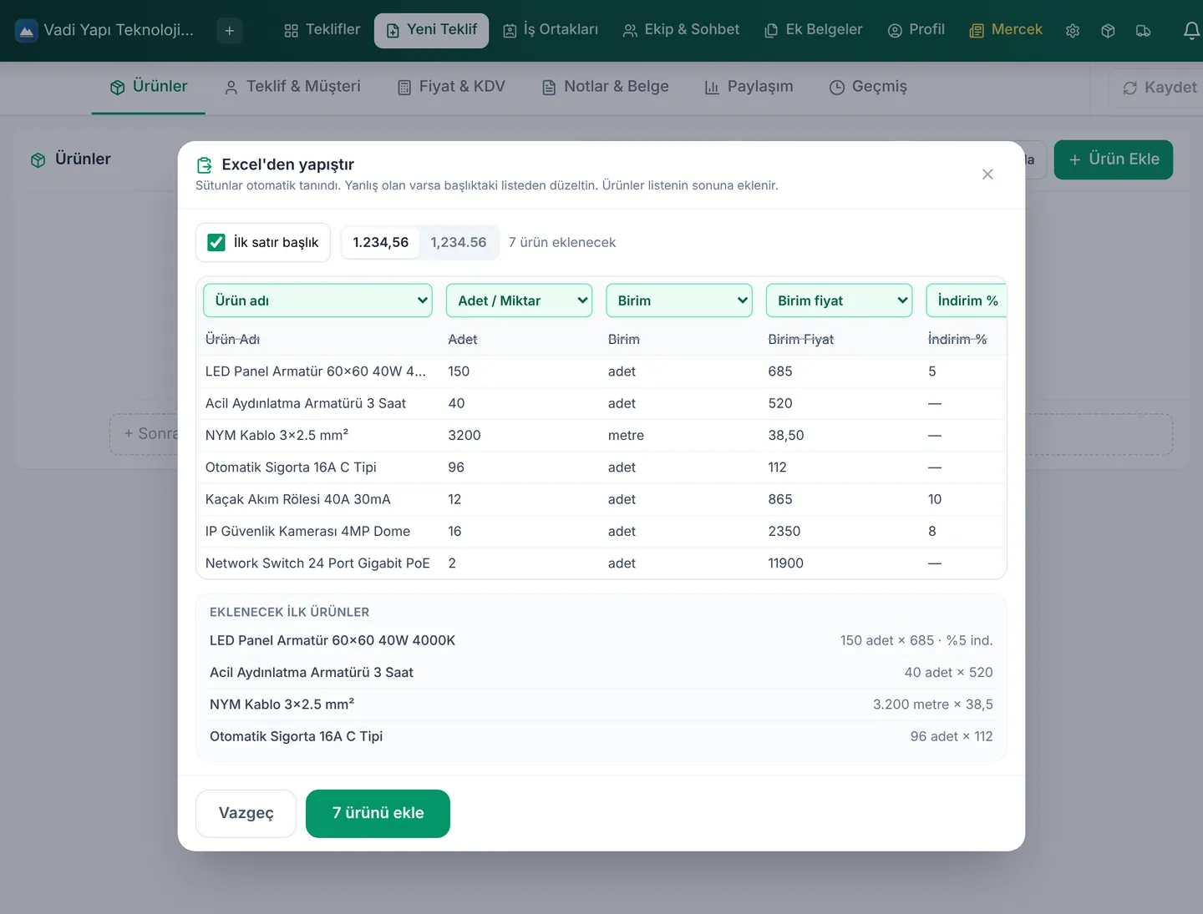Viewport: 1203px width, 914px height.
Task: Select the Yeni Teklif tab
Action: tap(432, 30)
